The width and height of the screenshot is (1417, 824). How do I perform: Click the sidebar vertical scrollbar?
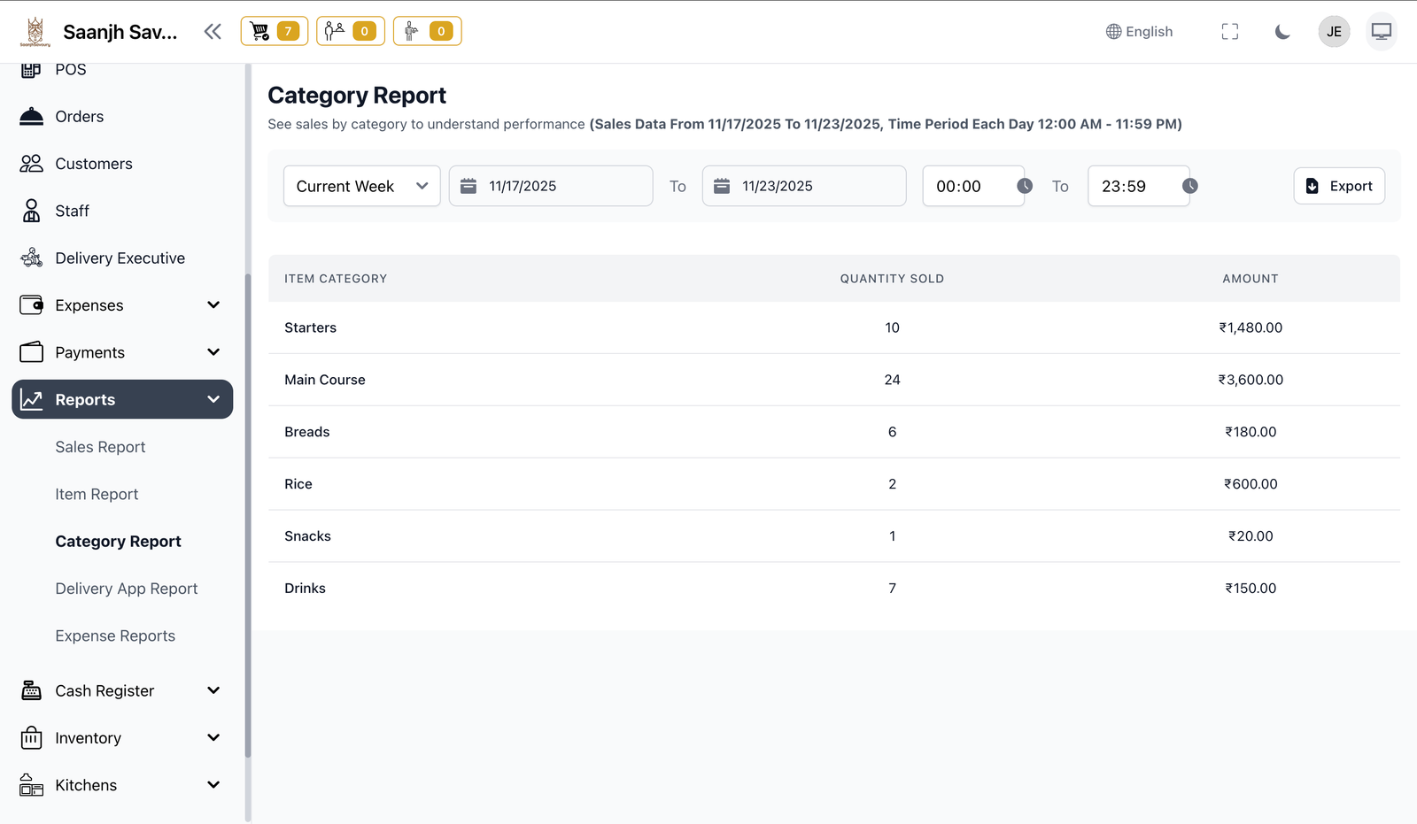tap(248, 513)
